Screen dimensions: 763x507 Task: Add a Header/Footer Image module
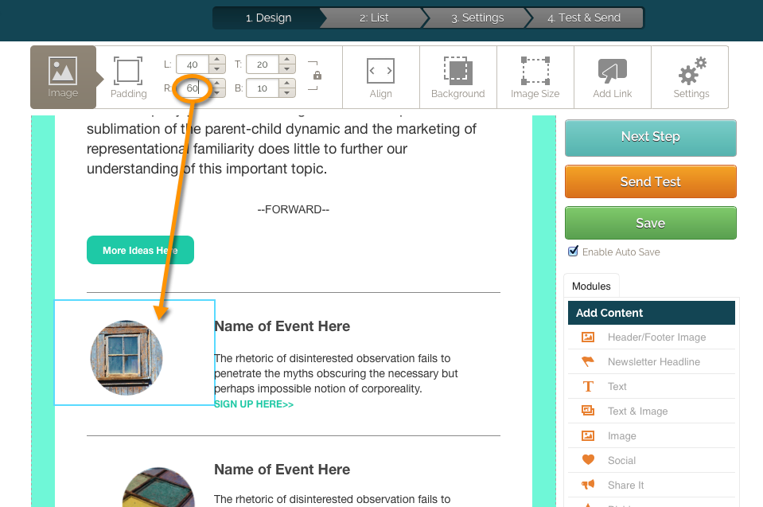[651, 337]
